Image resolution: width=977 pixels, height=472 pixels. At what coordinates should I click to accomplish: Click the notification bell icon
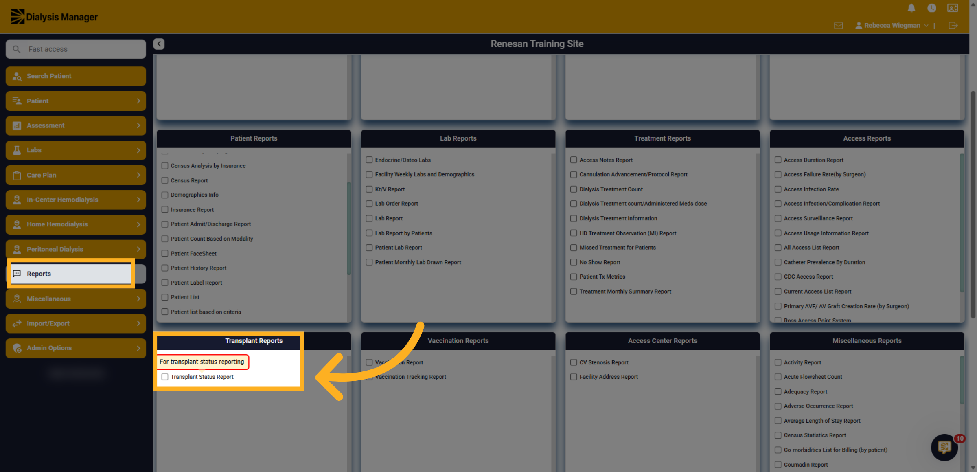pos(911,8)
